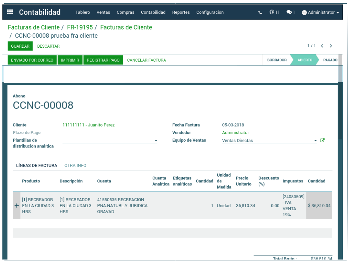Click the drag handle on invoice line

click(x=16, y=206)
